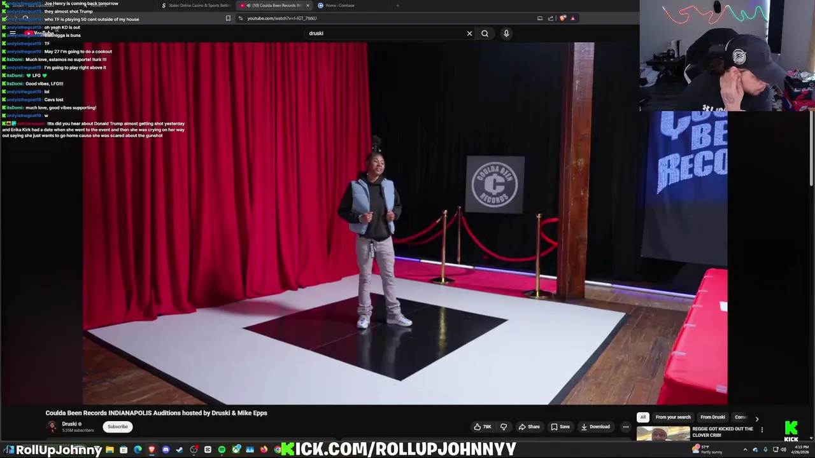
Task: Click the Brave Shields lion icon
Action: [x=563, y=18]
